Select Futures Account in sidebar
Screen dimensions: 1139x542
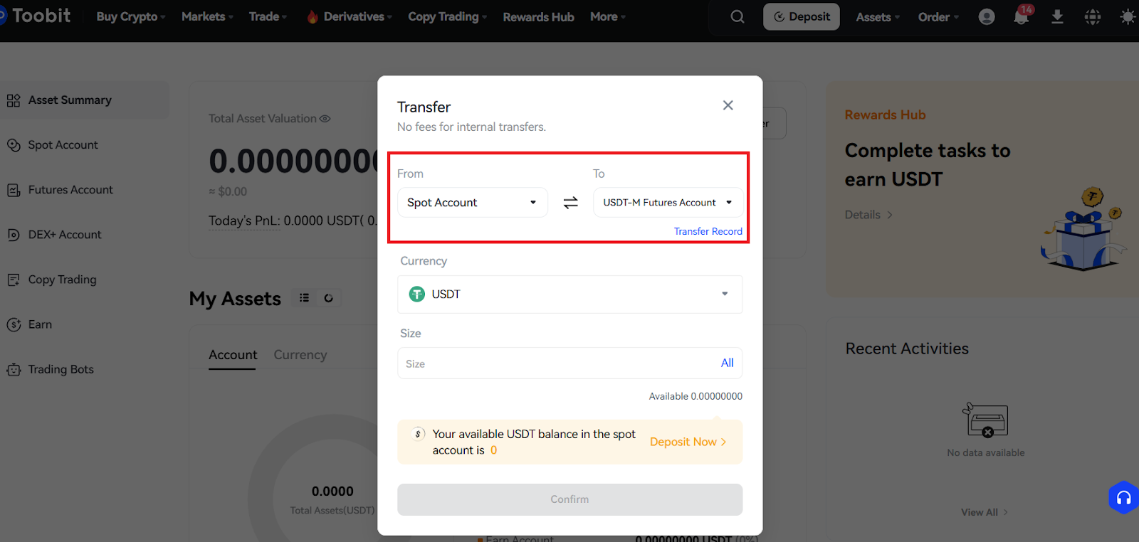click(70, 190)
